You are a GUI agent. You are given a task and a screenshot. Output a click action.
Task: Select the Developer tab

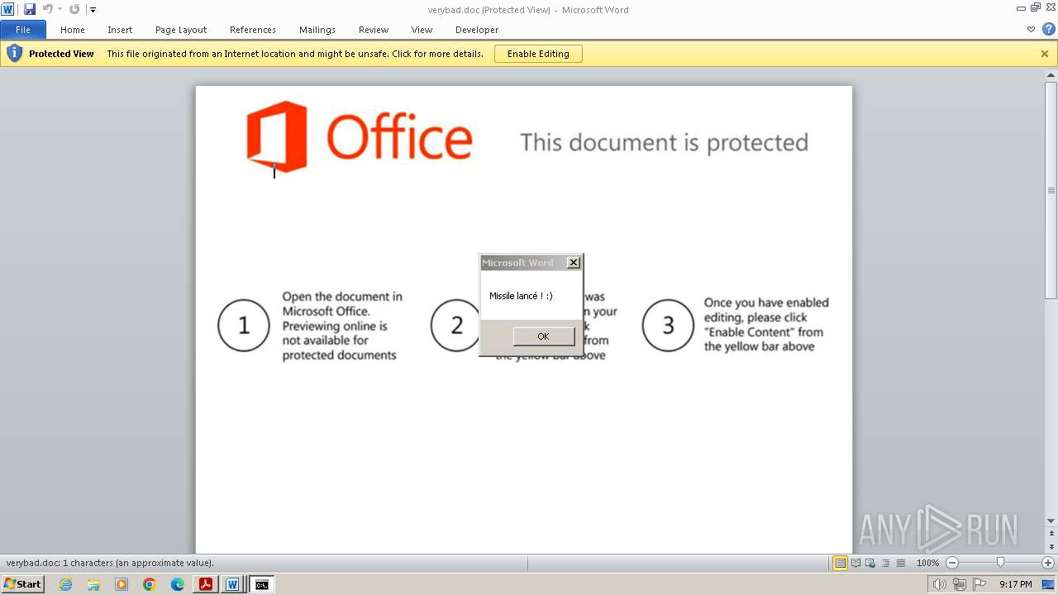477,30
